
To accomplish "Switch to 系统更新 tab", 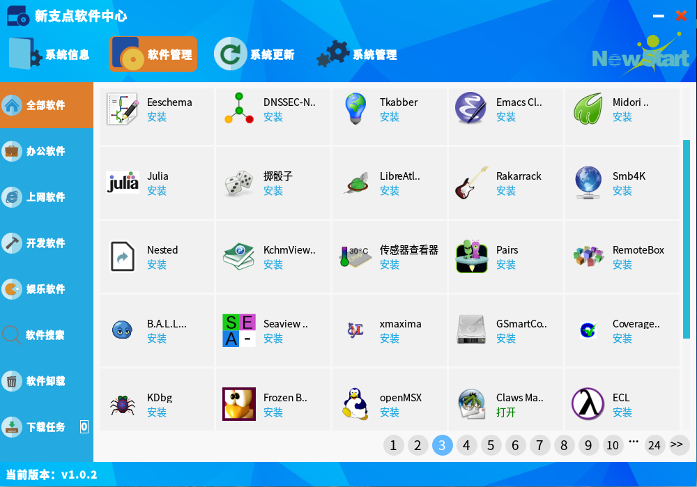I will pyautogui.click(x=255, y=54).
